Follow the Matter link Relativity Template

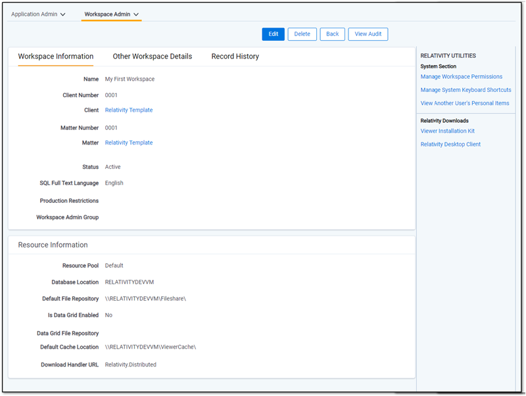point(129,143)
